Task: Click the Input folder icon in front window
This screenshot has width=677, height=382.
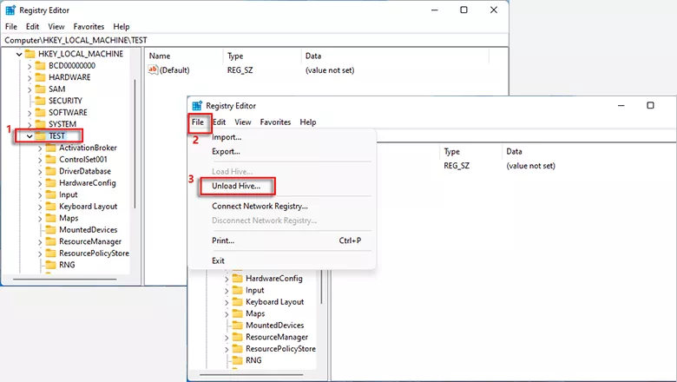Action: coord(238,290)
